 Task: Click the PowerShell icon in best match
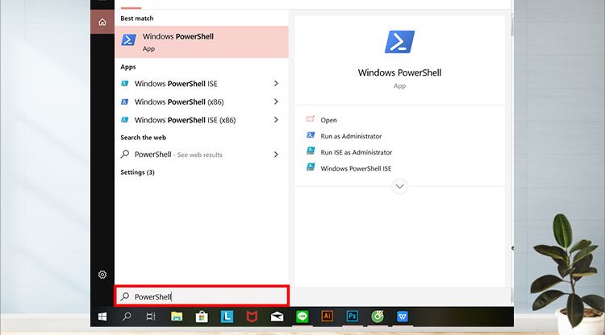[x=128, y=39]
